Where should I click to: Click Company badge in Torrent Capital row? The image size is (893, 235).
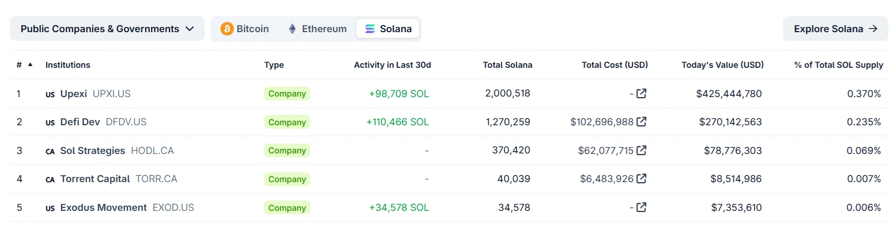click(287, 179)
